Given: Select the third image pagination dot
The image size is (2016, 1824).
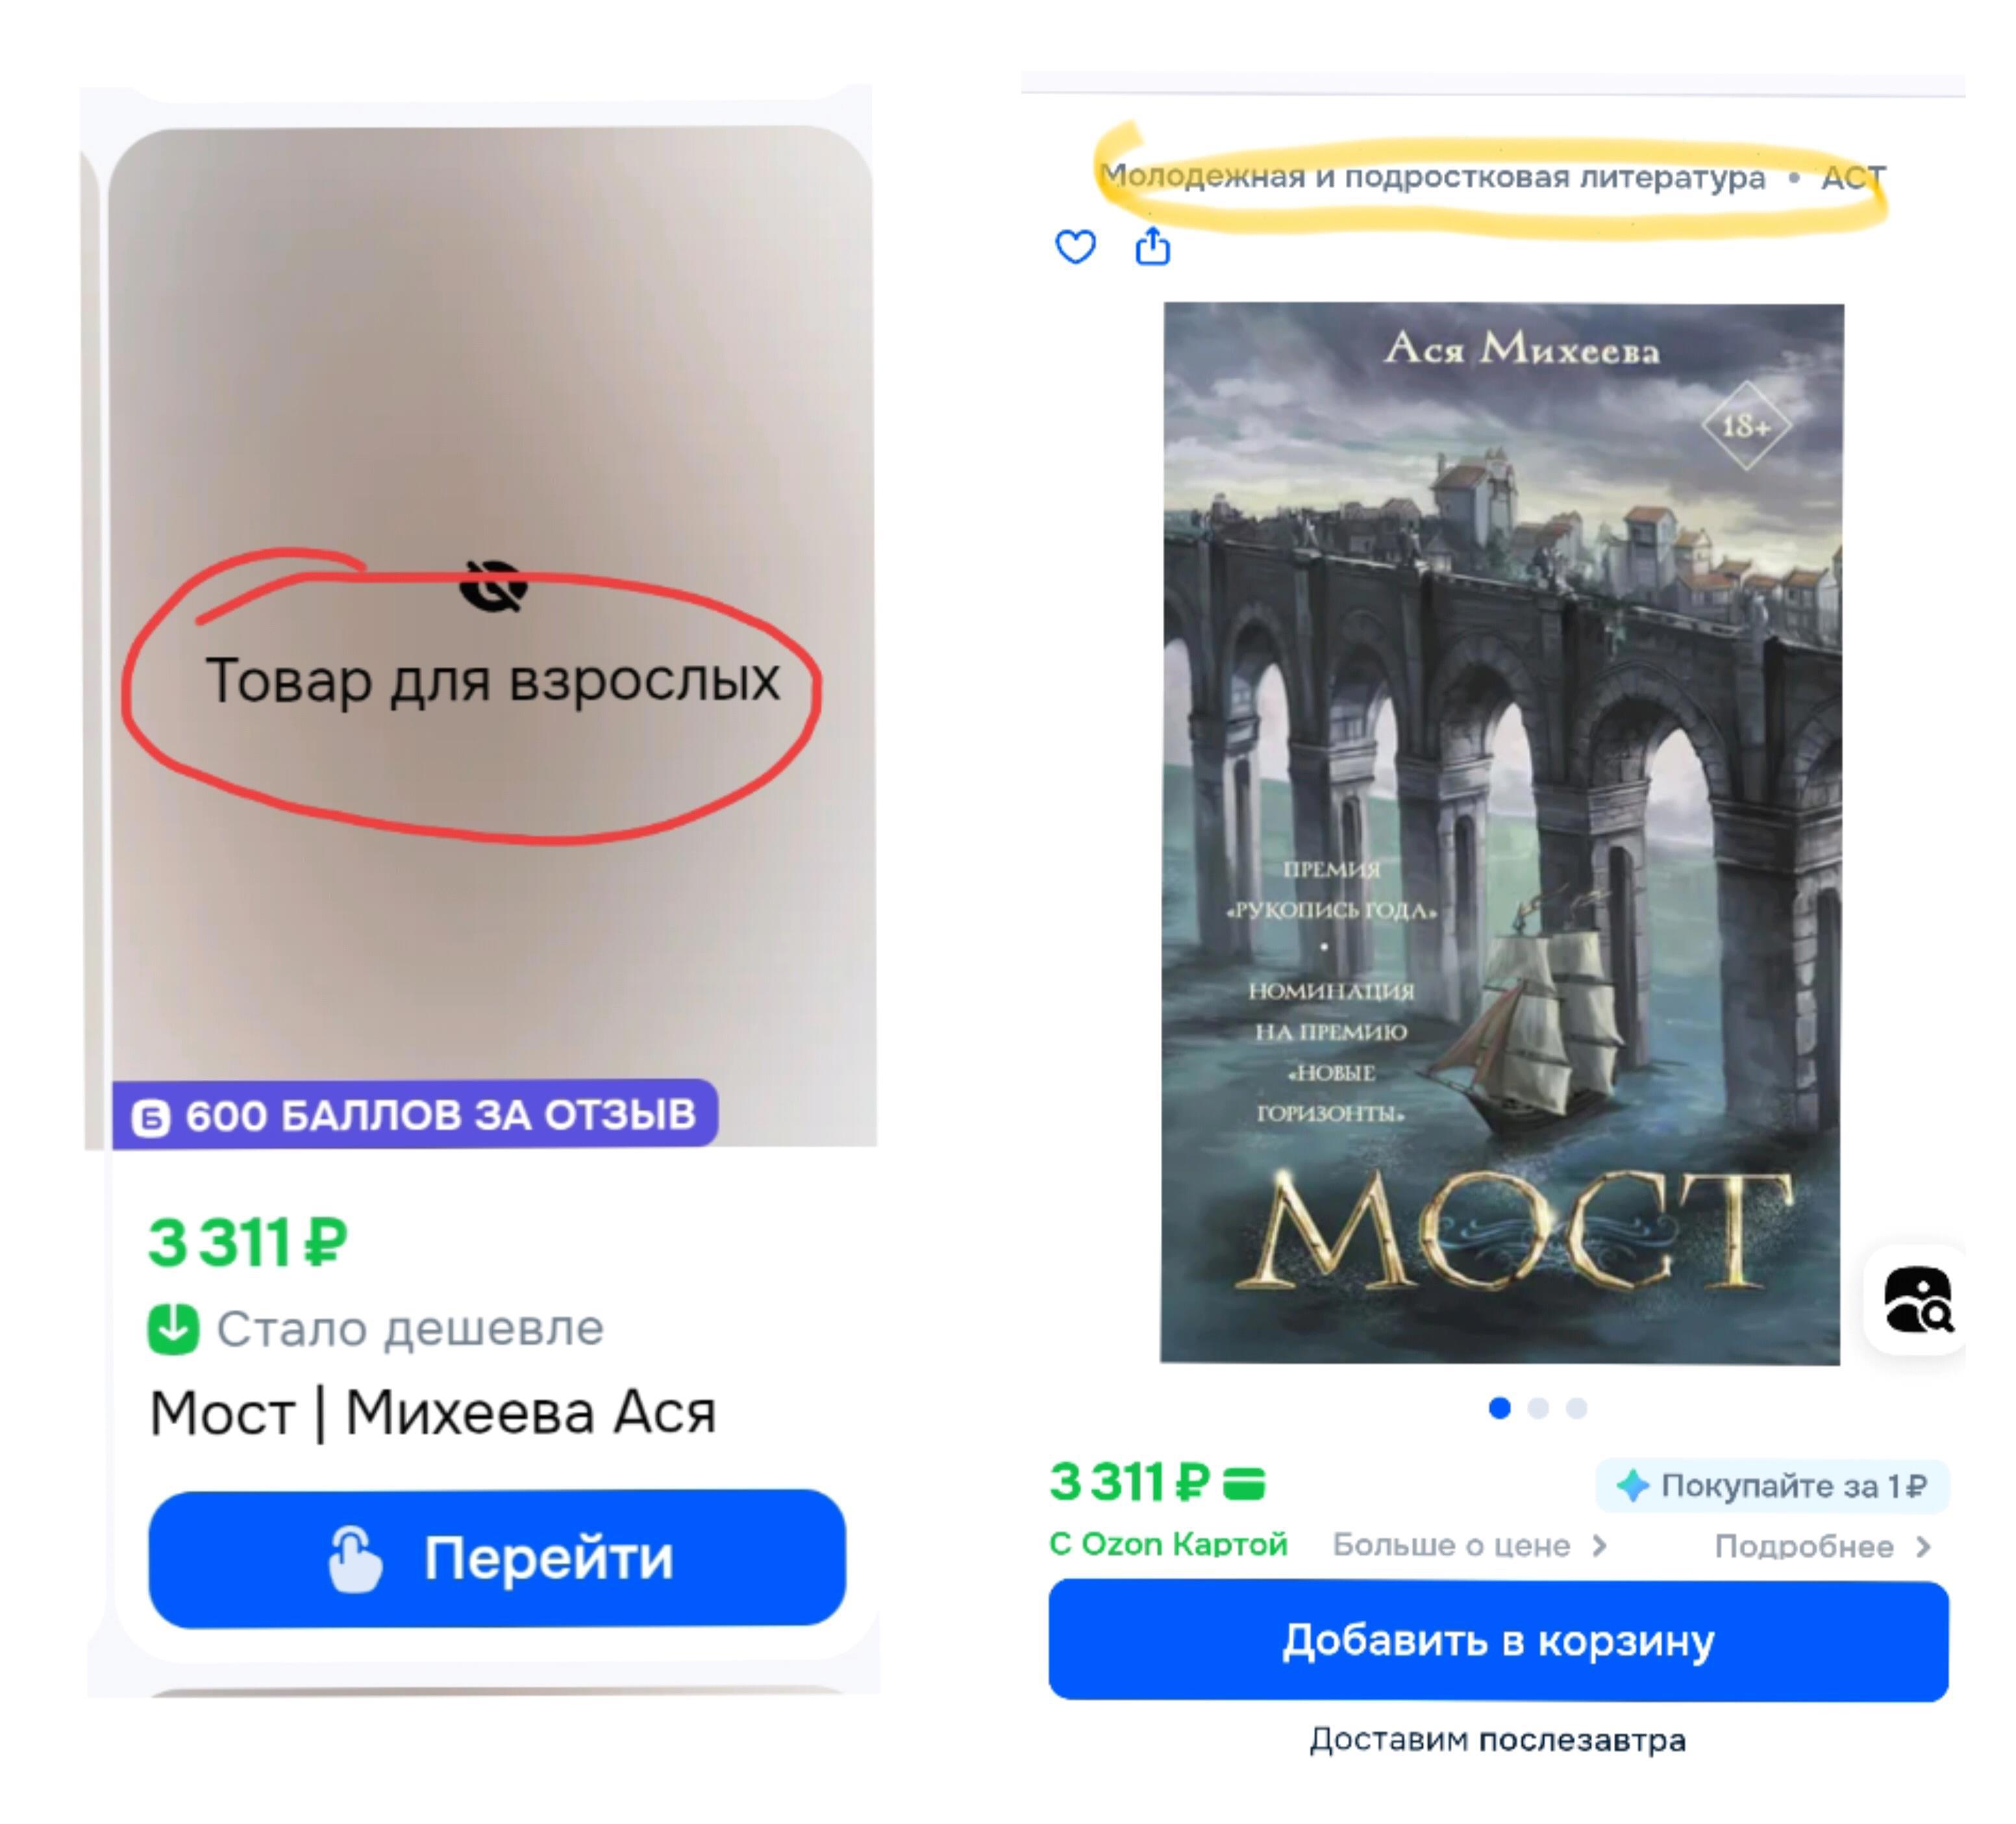Looking at the screenshot, I should (1576, 1408).
